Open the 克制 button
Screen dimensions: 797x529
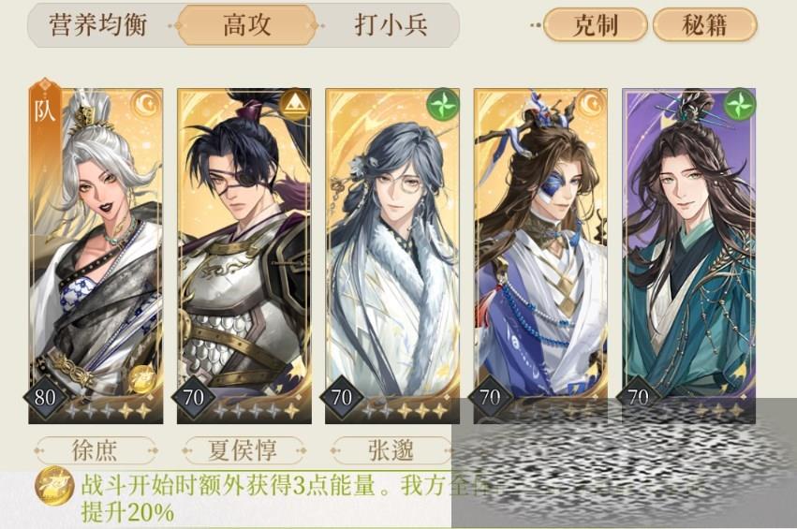[596, 25]
